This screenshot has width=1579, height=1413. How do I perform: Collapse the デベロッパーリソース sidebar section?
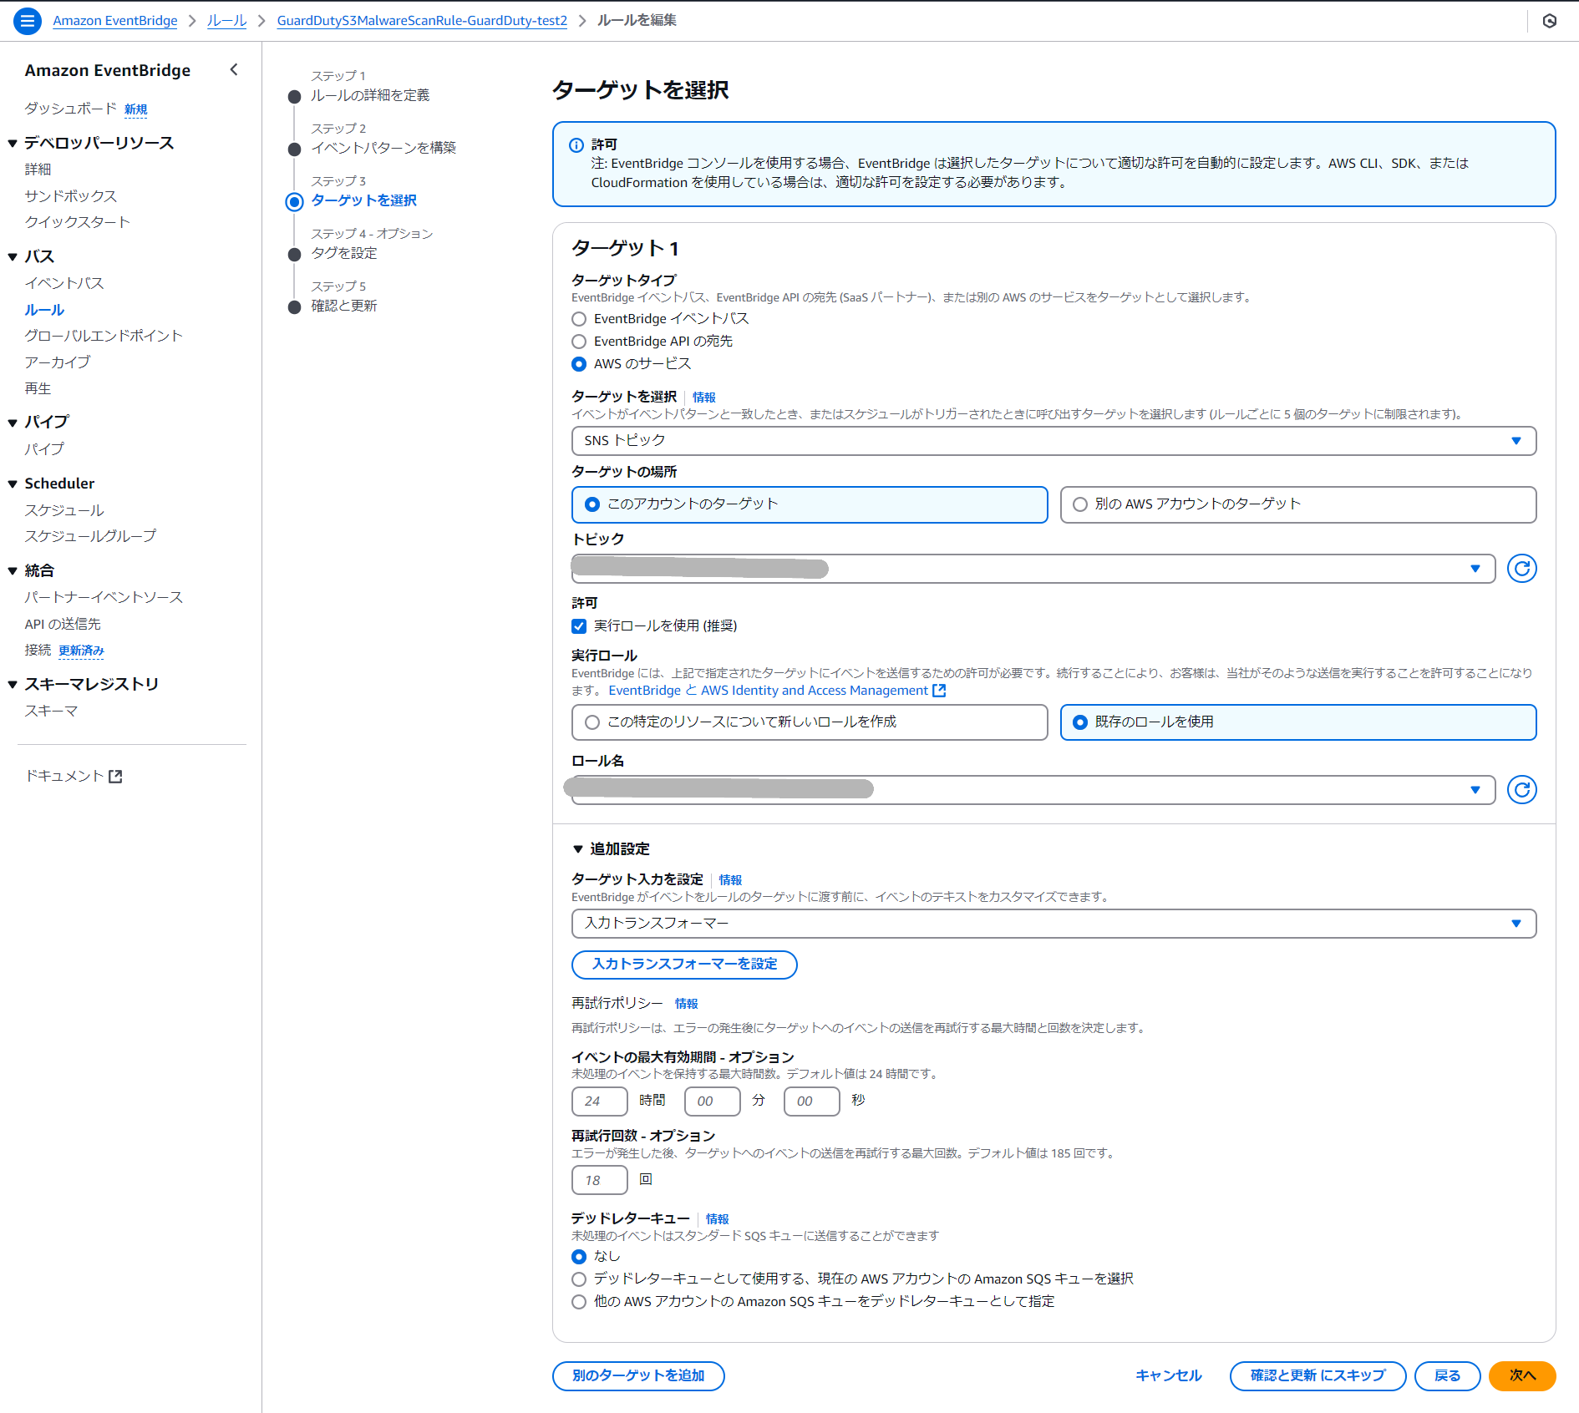click(13, 144)
